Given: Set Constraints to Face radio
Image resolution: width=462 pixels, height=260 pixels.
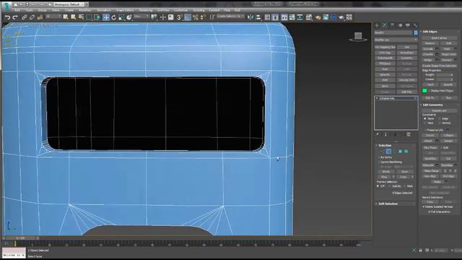Looking at the screenshot, I should pyautogui.click(x=425, y=123).
